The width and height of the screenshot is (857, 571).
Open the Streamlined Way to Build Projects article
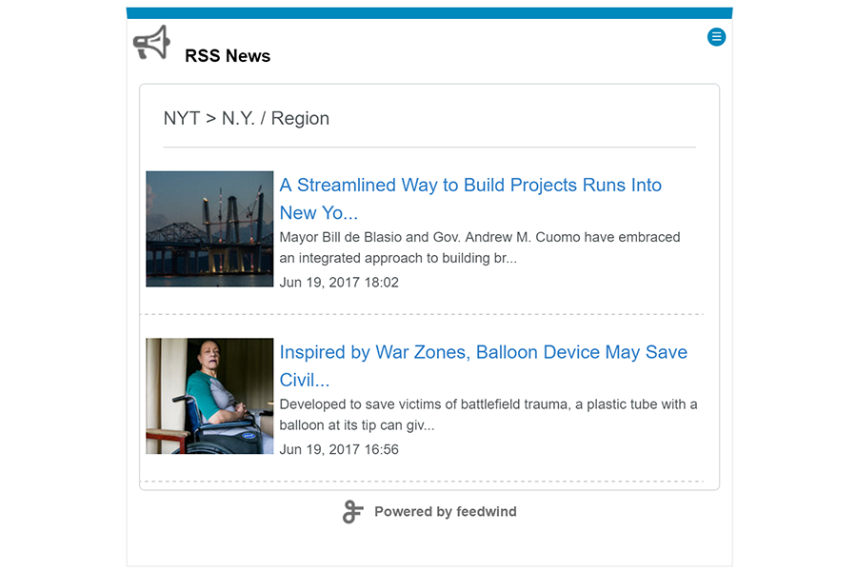[470, 199]
